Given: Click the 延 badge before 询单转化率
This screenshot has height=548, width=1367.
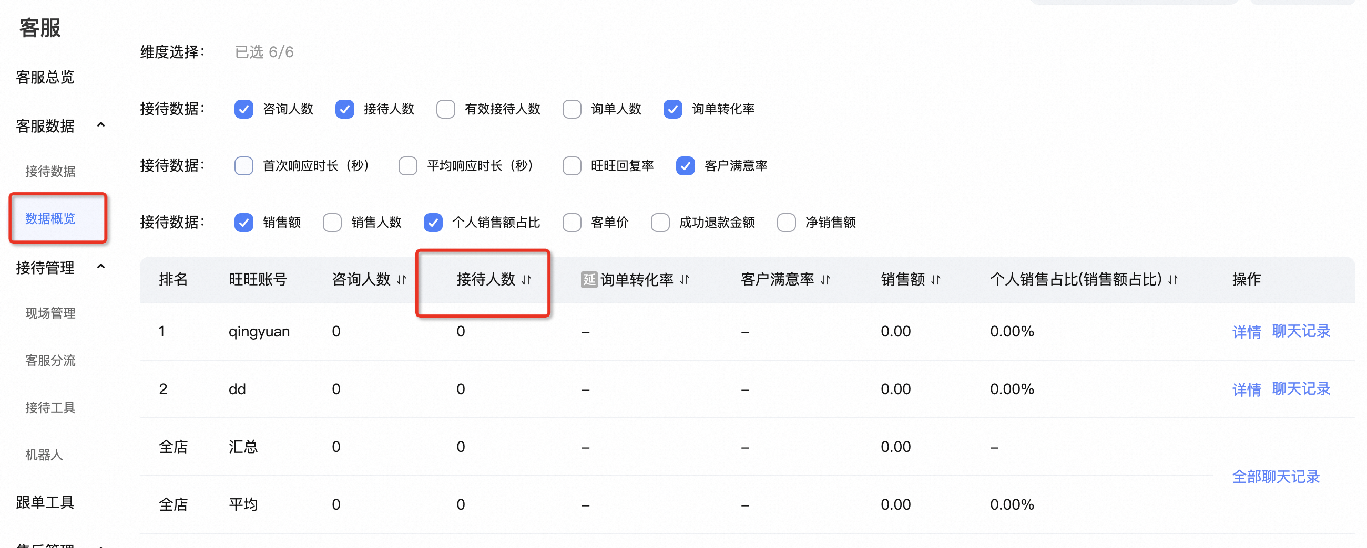Looking at the screenshot, I should click(x=589, y=279).
